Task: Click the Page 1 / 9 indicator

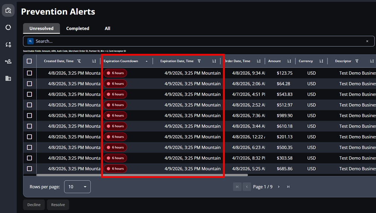Action: point(262,187)
